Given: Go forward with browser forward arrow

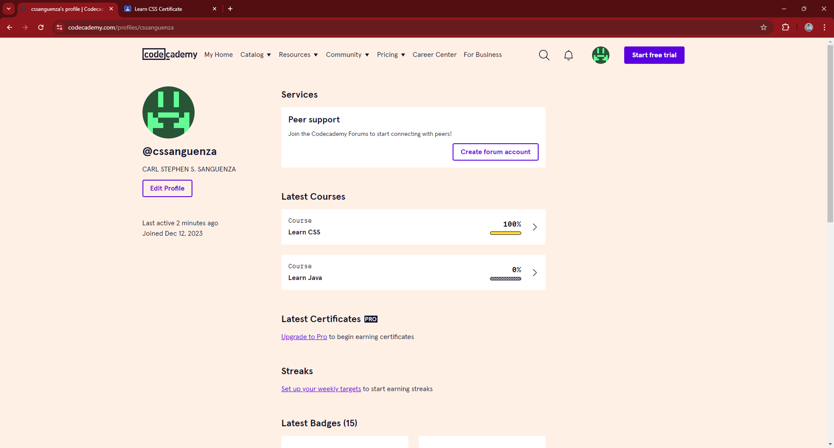Looking at the screenshot, I should (x=25, y=27).
